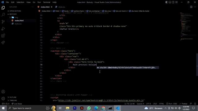The width and height of the screenshot is (198, 111).
Task: Click the body breadcrumb
Action: [x=67, y=11]
